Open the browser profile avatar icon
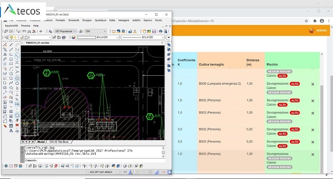Screen dimensions: 333x179 tap(322, 21)
